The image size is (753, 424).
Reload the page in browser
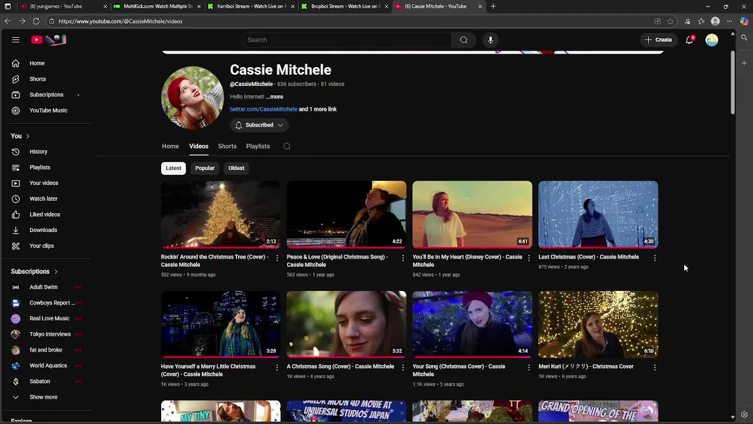pyautogui.click(x=36, y=21)
